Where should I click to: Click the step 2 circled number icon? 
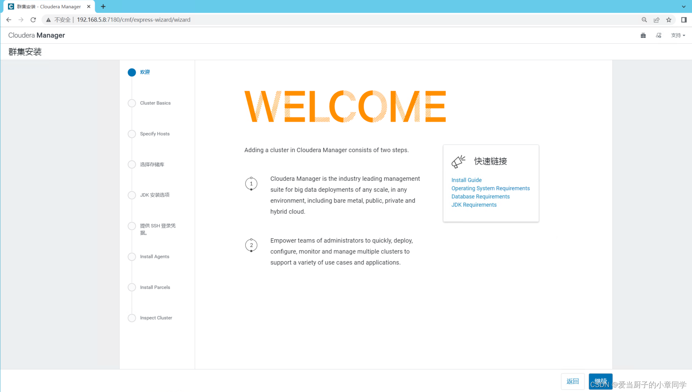[251, 245]
